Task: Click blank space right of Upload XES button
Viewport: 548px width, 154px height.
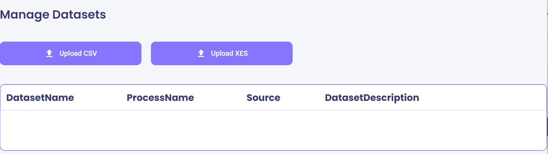Action: [419, 53]
